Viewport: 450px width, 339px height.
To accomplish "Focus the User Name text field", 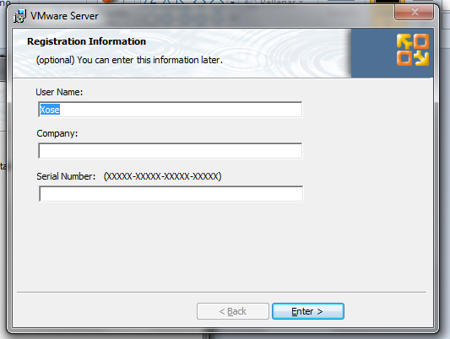I will 171,109.
